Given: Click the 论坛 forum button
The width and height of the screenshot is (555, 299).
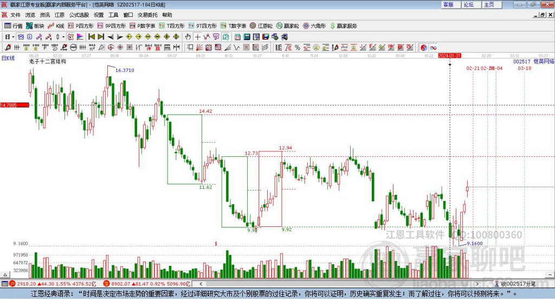Looking at the screenshot, I should [x=472, y=4].
